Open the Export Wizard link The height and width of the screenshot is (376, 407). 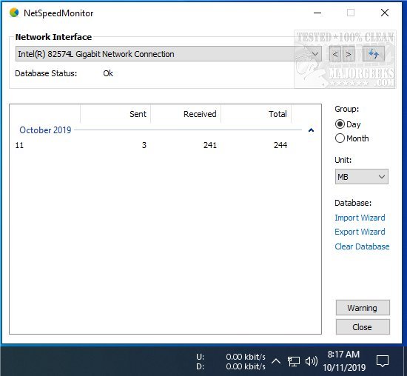[360, 232]
